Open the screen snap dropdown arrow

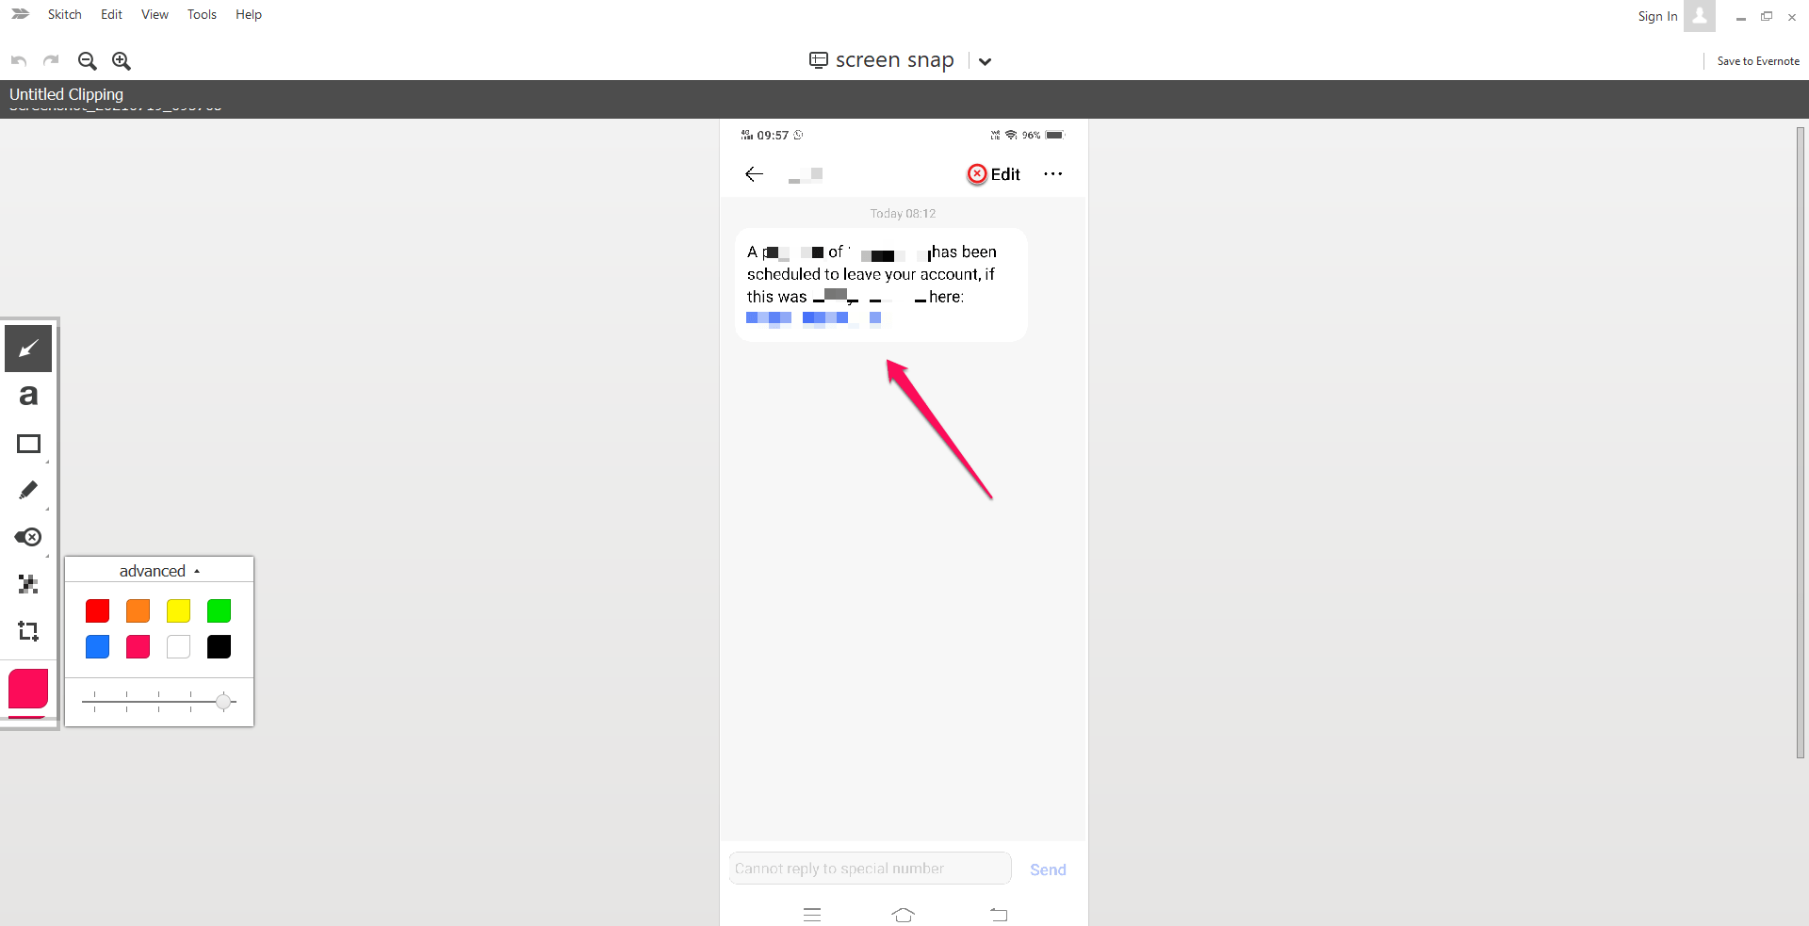[x=985, y=61]
